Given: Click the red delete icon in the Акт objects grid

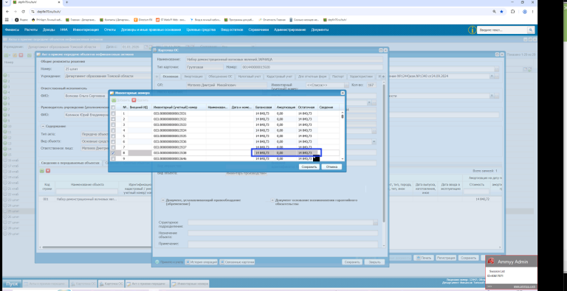Looking at the screenshot, I should tap(48, 171).
